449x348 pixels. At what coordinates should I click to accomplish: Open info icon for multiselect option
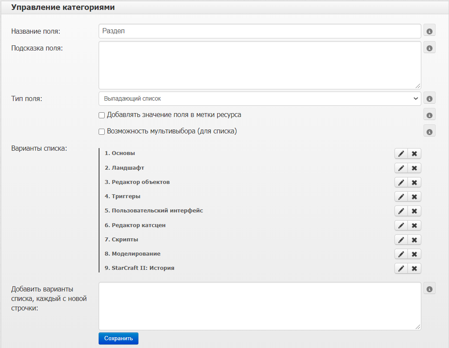(429, 131)
